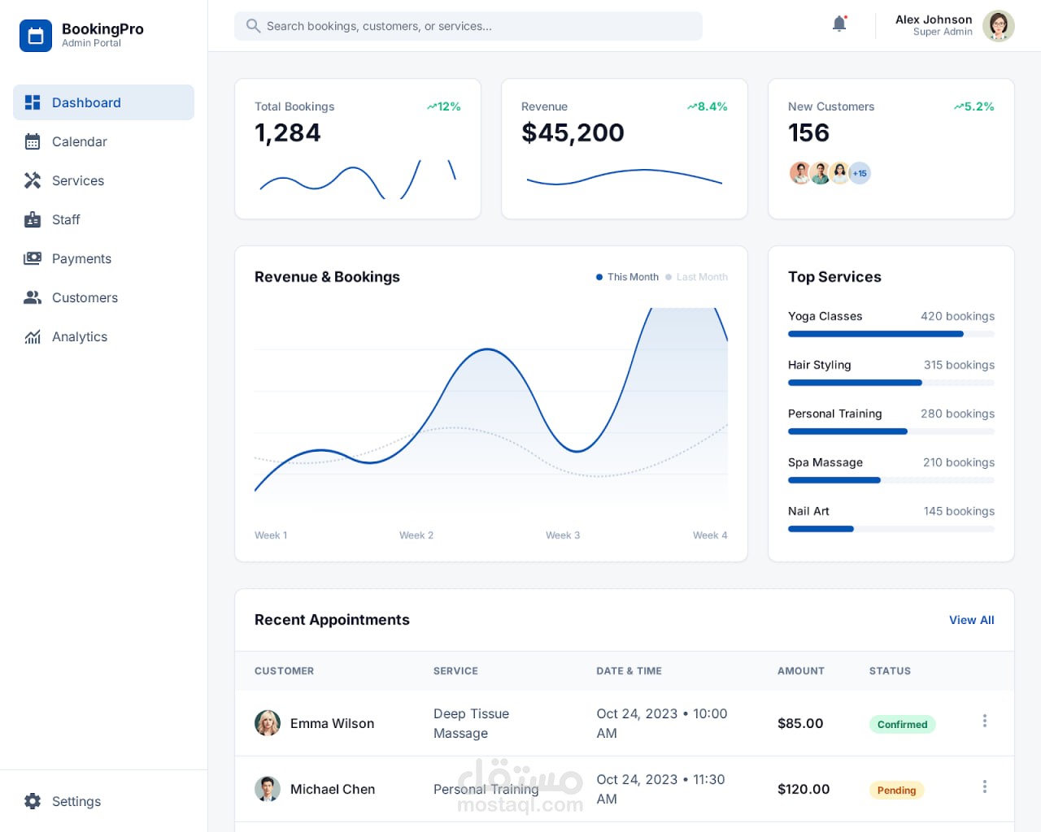Screen dimensions: 1041x832
Task: Click the Michael Chen customer name
Action: click(x=333, y=789)
